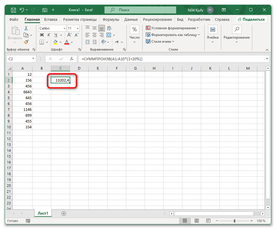Toggle underline formatting Ч
Viewport: 276px width, 229px height.
pyautogui.click(x=56, y=35)
